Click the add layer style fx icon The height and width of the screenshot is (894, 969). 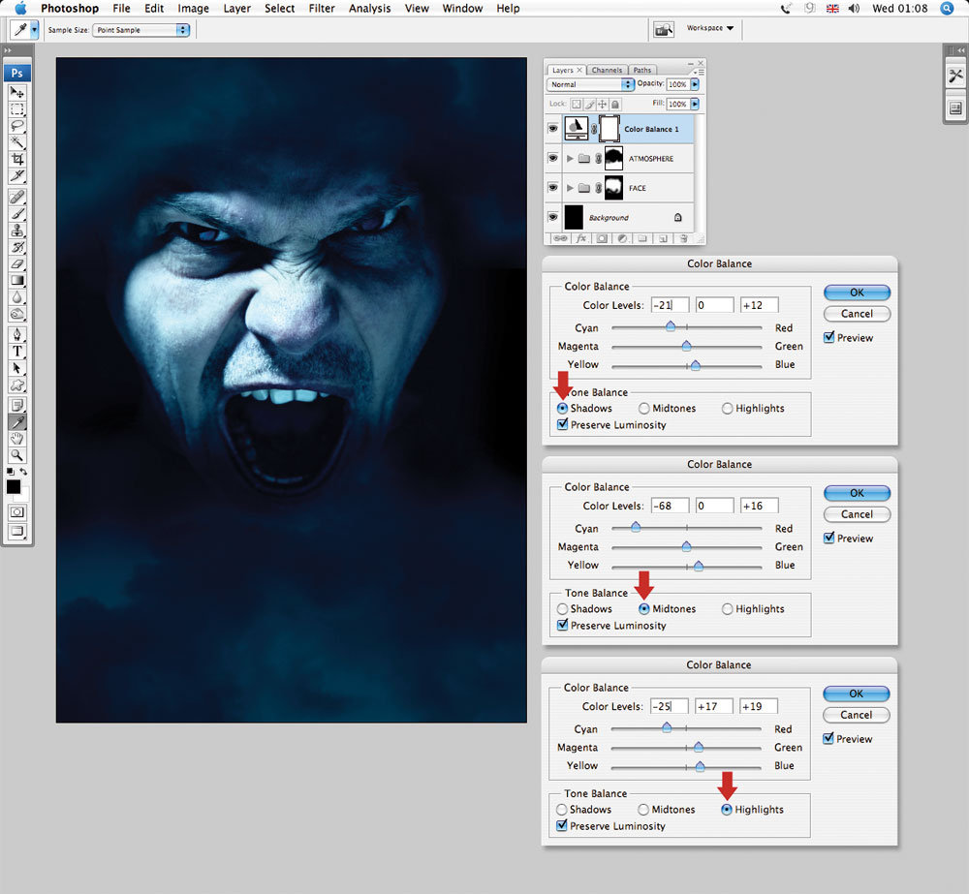coord(580,238)
